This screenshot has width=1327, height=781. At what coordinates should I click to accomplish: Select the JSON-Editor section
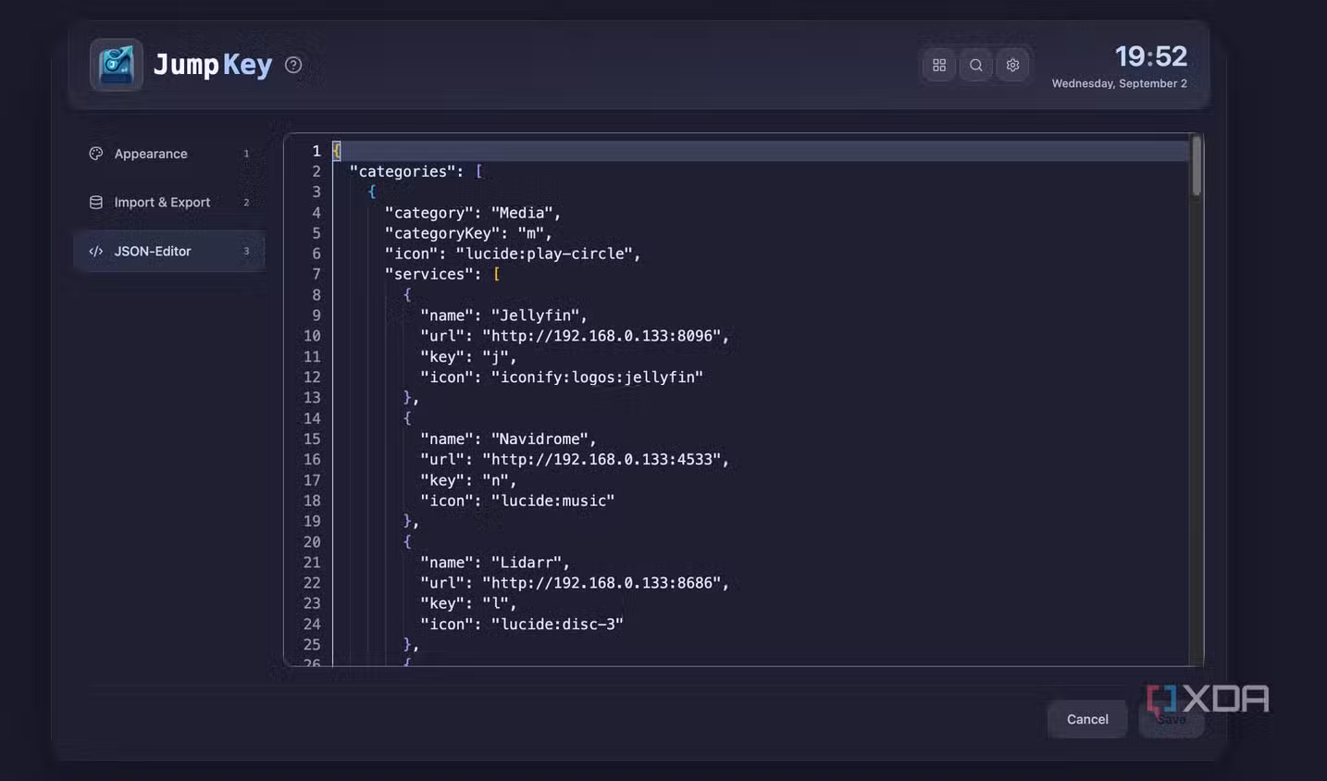point(169,251)
